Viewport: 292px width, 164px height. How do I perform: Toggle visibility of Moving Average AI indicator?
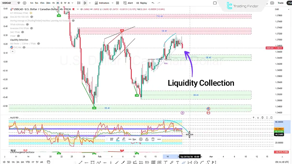[73, 21]
